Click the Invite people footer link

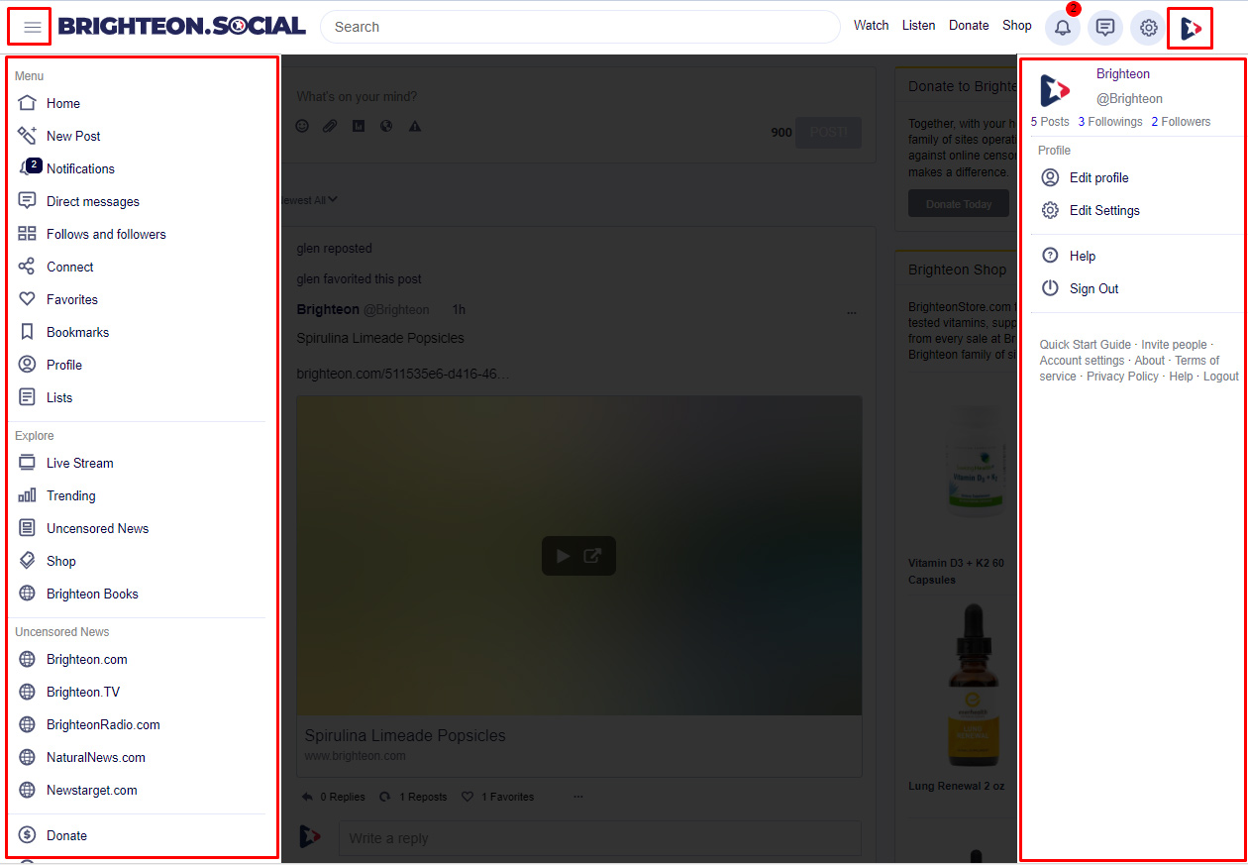coord(1174,345)
